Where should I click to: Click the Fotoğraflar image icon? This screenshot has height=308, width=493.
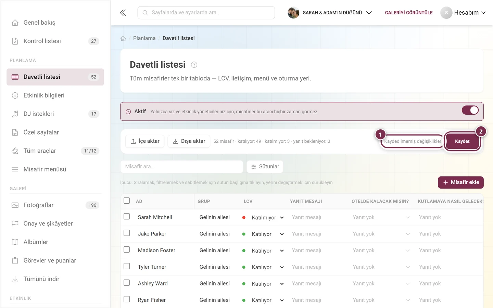pos(15,205)
